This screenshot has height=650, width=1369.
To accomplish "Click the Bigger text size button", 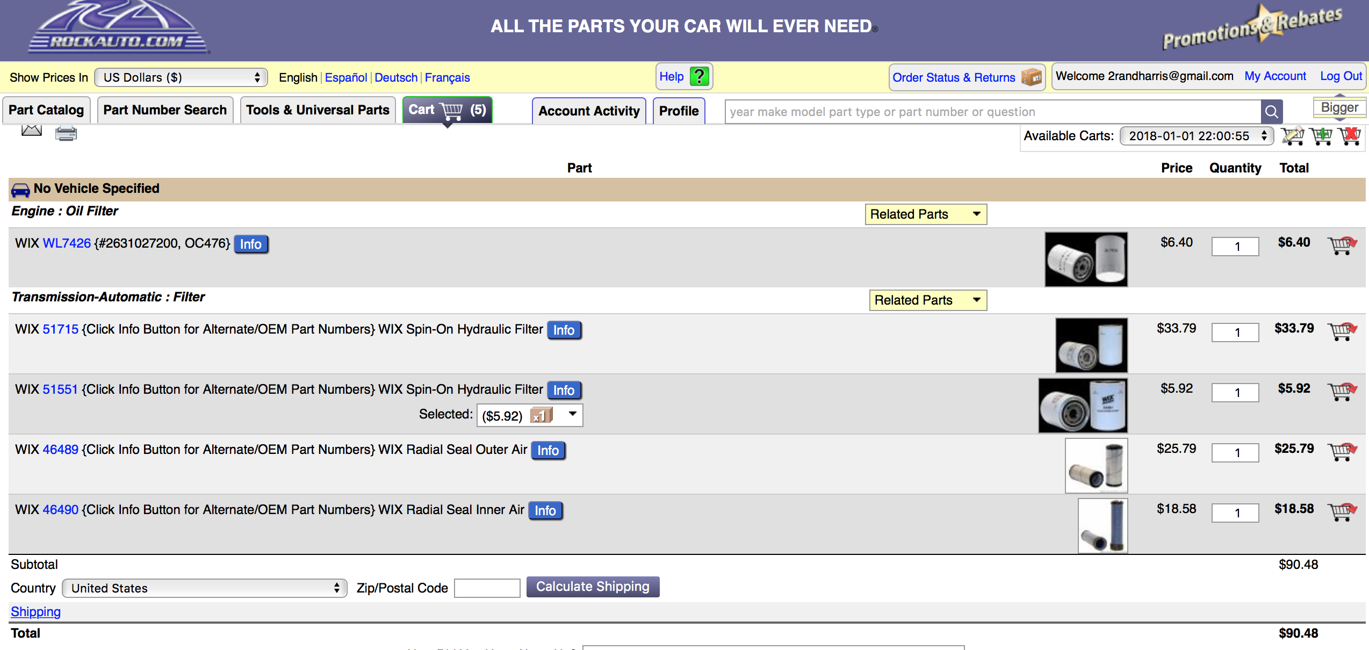I will coord(1339,107).
